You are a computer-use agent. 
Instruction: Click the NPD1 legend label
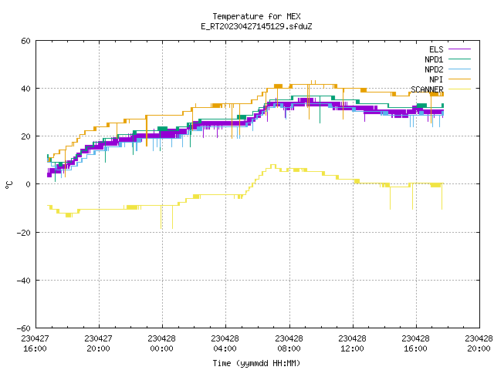coord(434,59)
